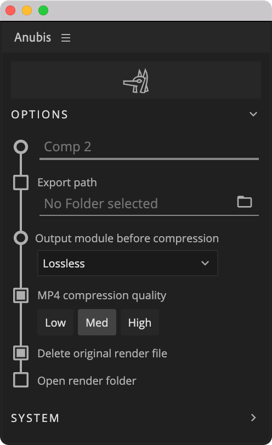
Task: Expand the SYSTEM section arrow
Action: point(253,418)
